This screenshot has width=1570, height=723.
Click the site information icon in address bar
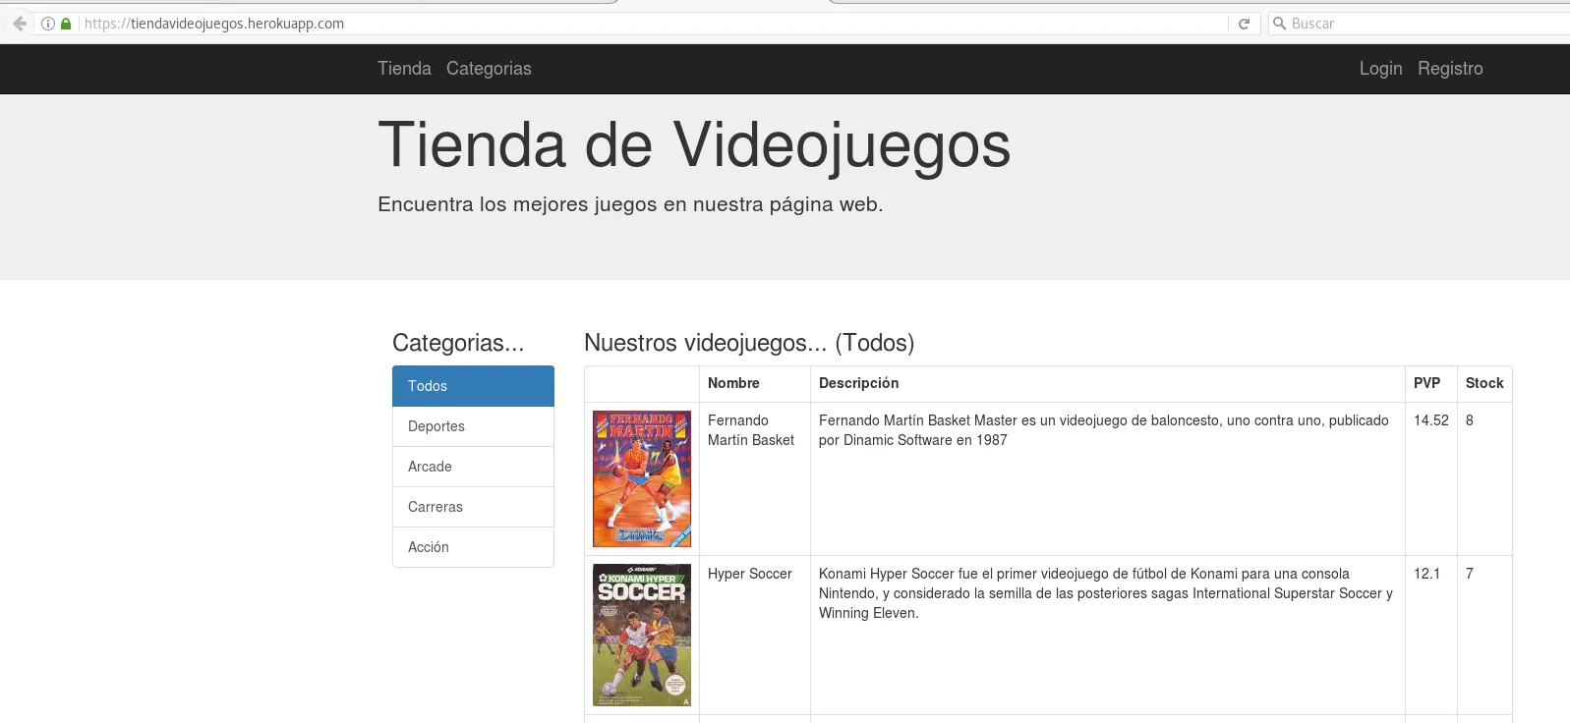47,24
